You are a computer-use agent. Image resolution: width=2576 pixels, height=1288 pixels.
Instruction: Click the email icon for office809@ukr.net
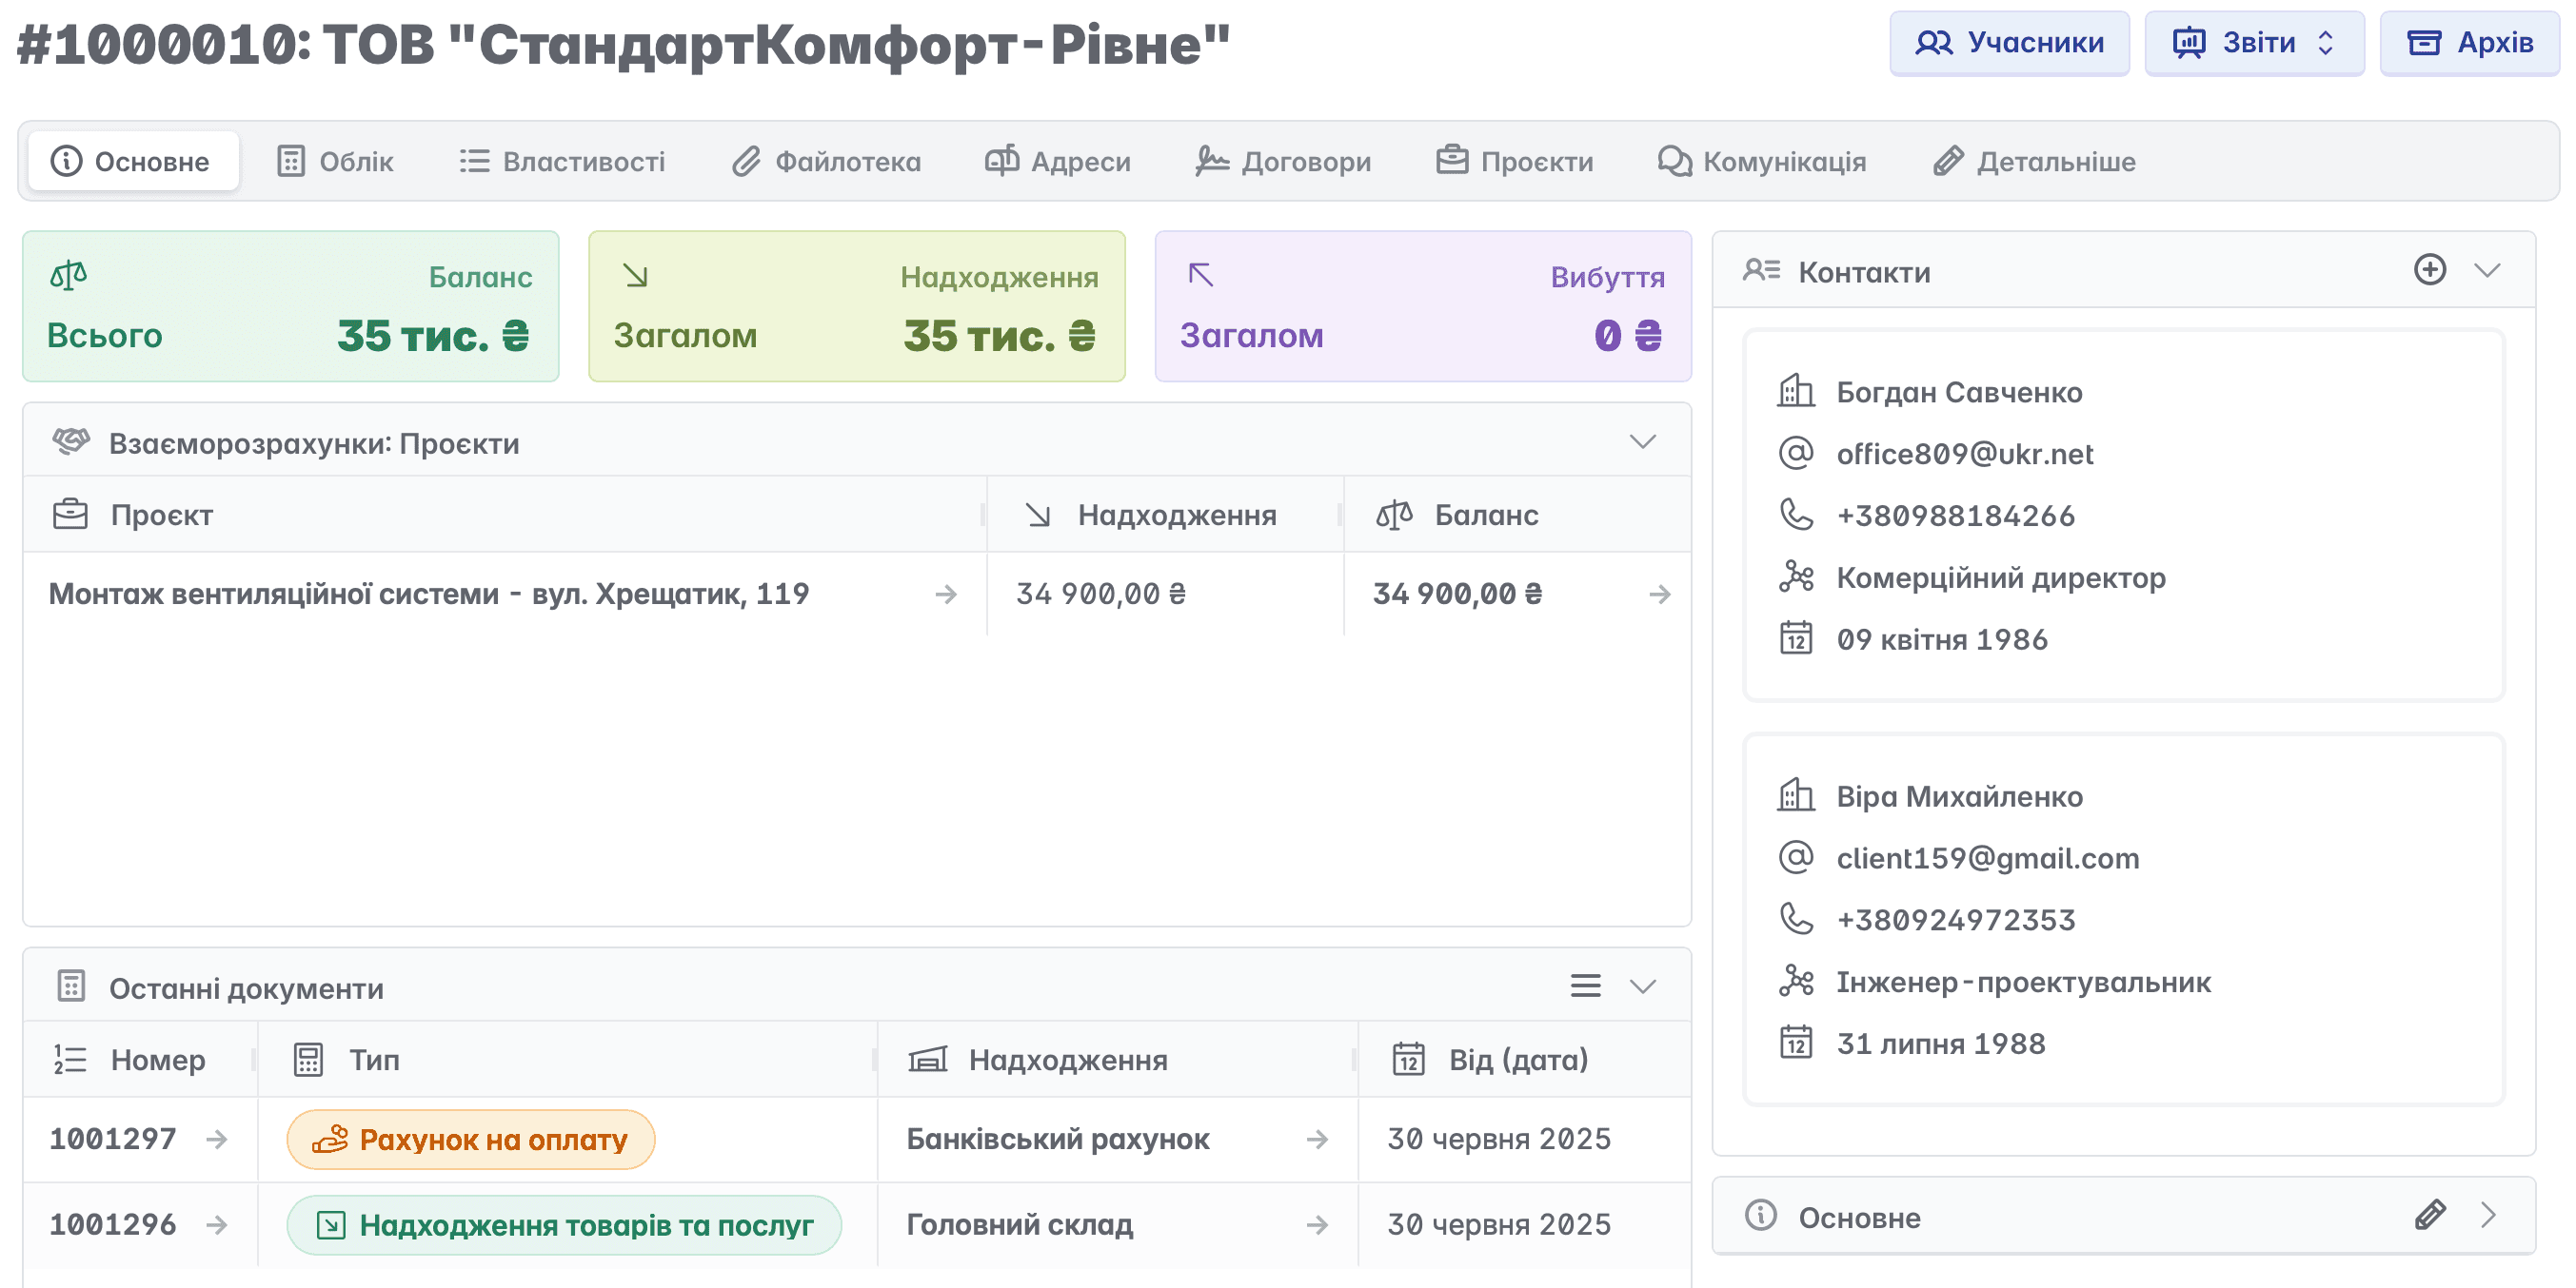click(x=1796, y=454)
